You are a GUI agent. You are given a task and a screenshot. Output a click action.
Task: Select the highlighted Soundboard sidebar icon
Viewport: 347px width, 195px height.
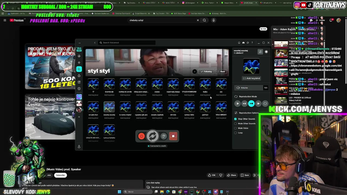pyautogui.click(x=79, y=69)
